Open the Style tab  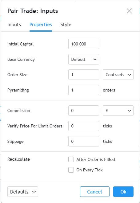coord(66,25)
